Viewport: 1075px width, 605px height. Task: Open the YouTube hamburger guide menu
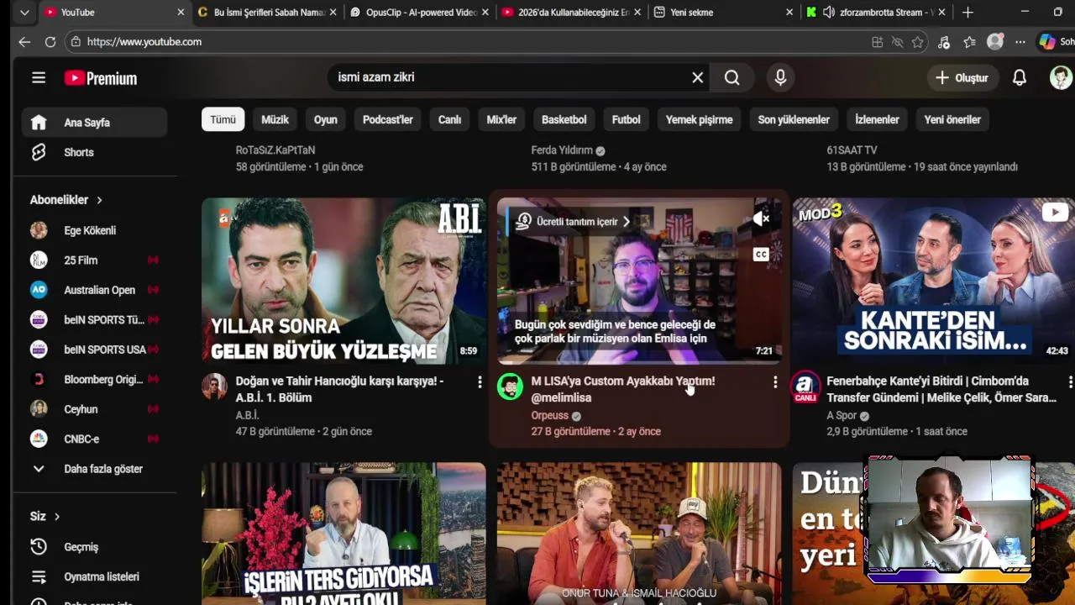pos(39,77)
